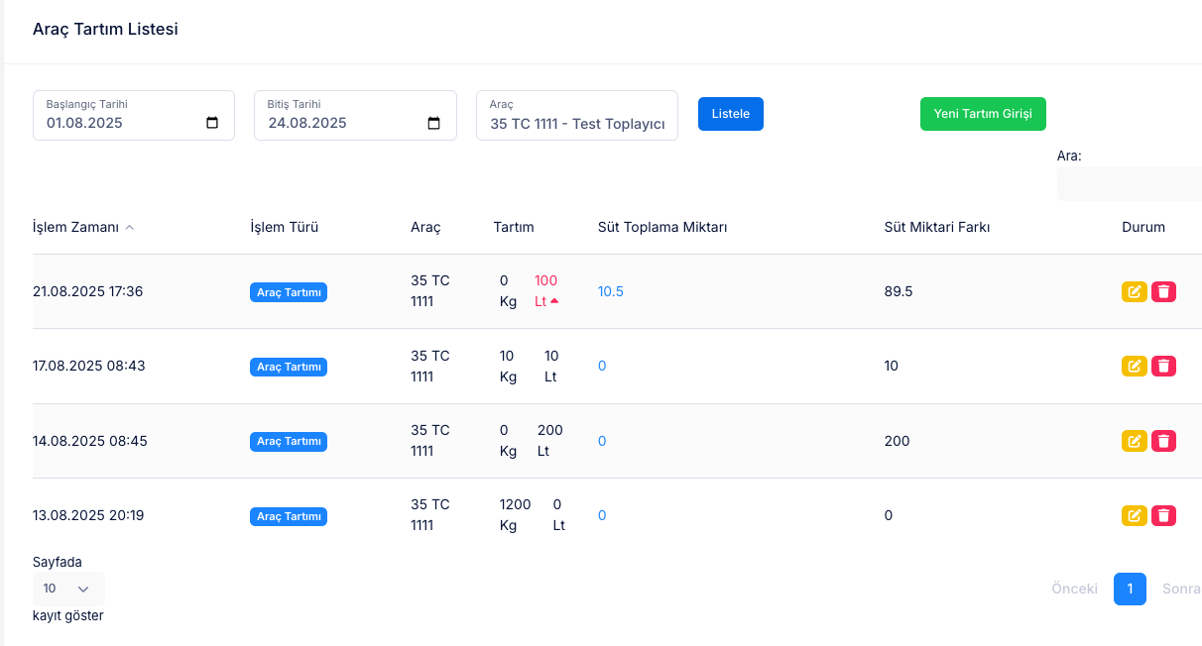1202x646 pixels.
Task: Open the 10.5 milk collection amount link
Action: [x=610, y=291]
